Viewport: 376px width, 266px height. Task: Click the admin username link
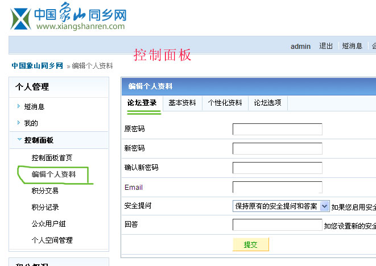click(x=300, y=46)
